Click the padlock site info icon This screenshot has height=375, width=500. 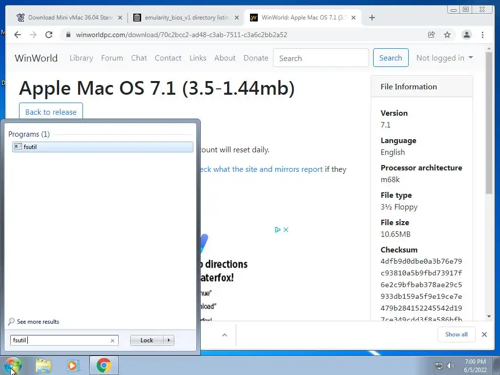click(68, 35)
